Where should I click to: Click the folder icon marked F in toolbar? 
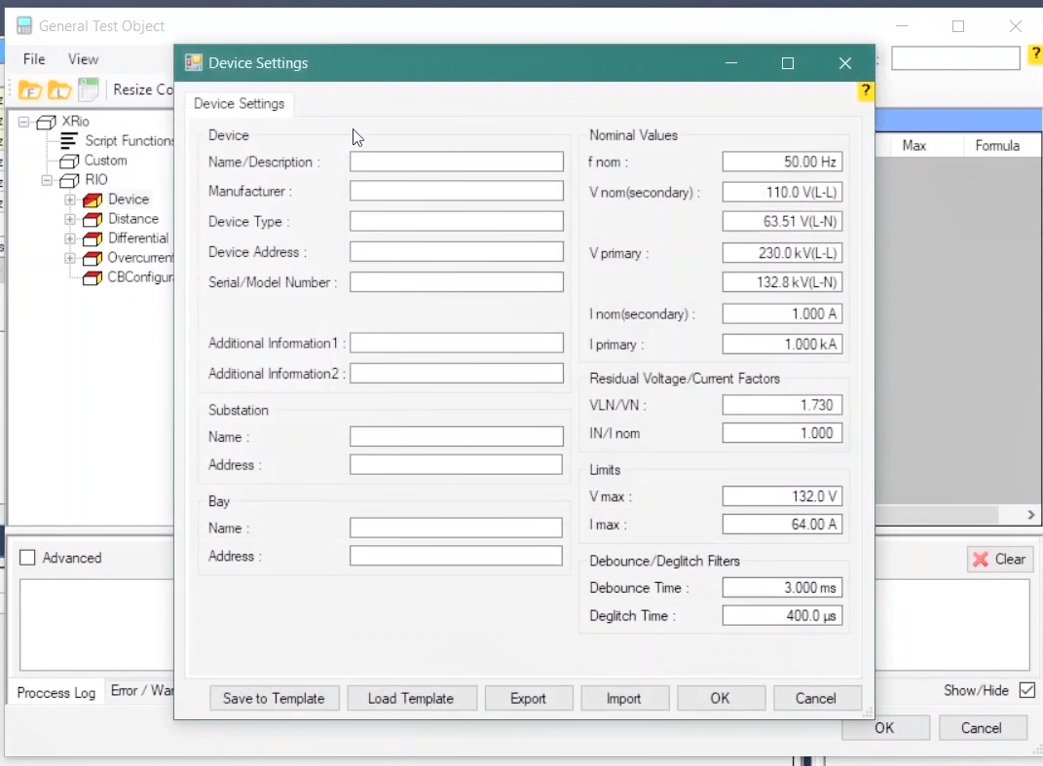[x=29, y=91]
